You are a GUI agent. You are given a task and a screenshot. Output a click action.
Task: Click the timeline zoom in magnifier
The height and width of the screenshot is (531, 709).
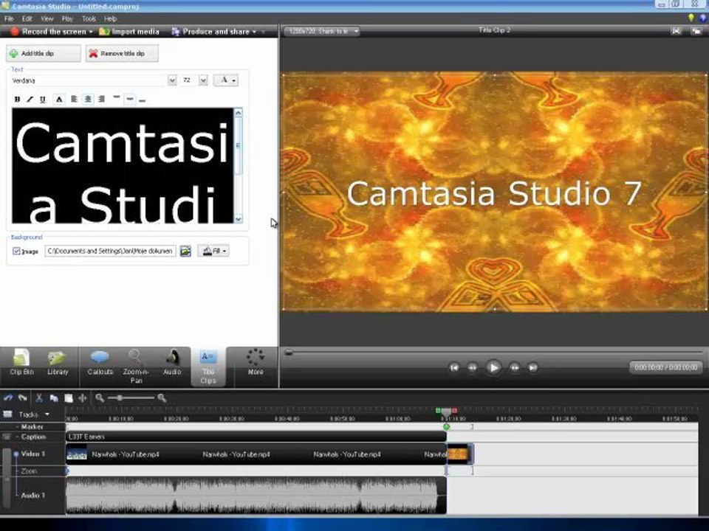(x=162, y=398)
